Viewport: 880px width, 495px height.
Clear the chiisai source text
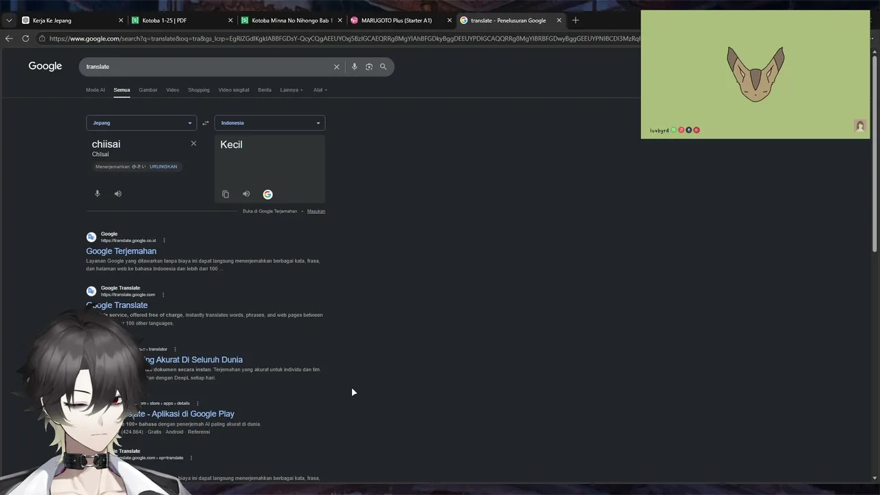(x=193, y=143)
